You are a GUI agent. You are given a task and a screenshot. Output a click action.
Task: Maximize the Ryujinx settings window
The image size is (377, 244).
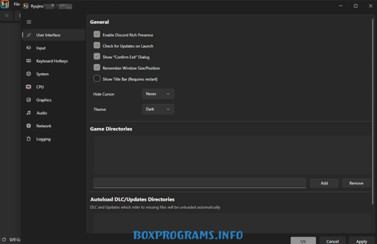356,6
